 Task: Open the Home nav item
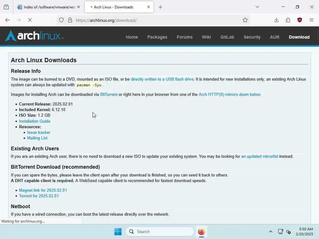click(x=132, y=37)
